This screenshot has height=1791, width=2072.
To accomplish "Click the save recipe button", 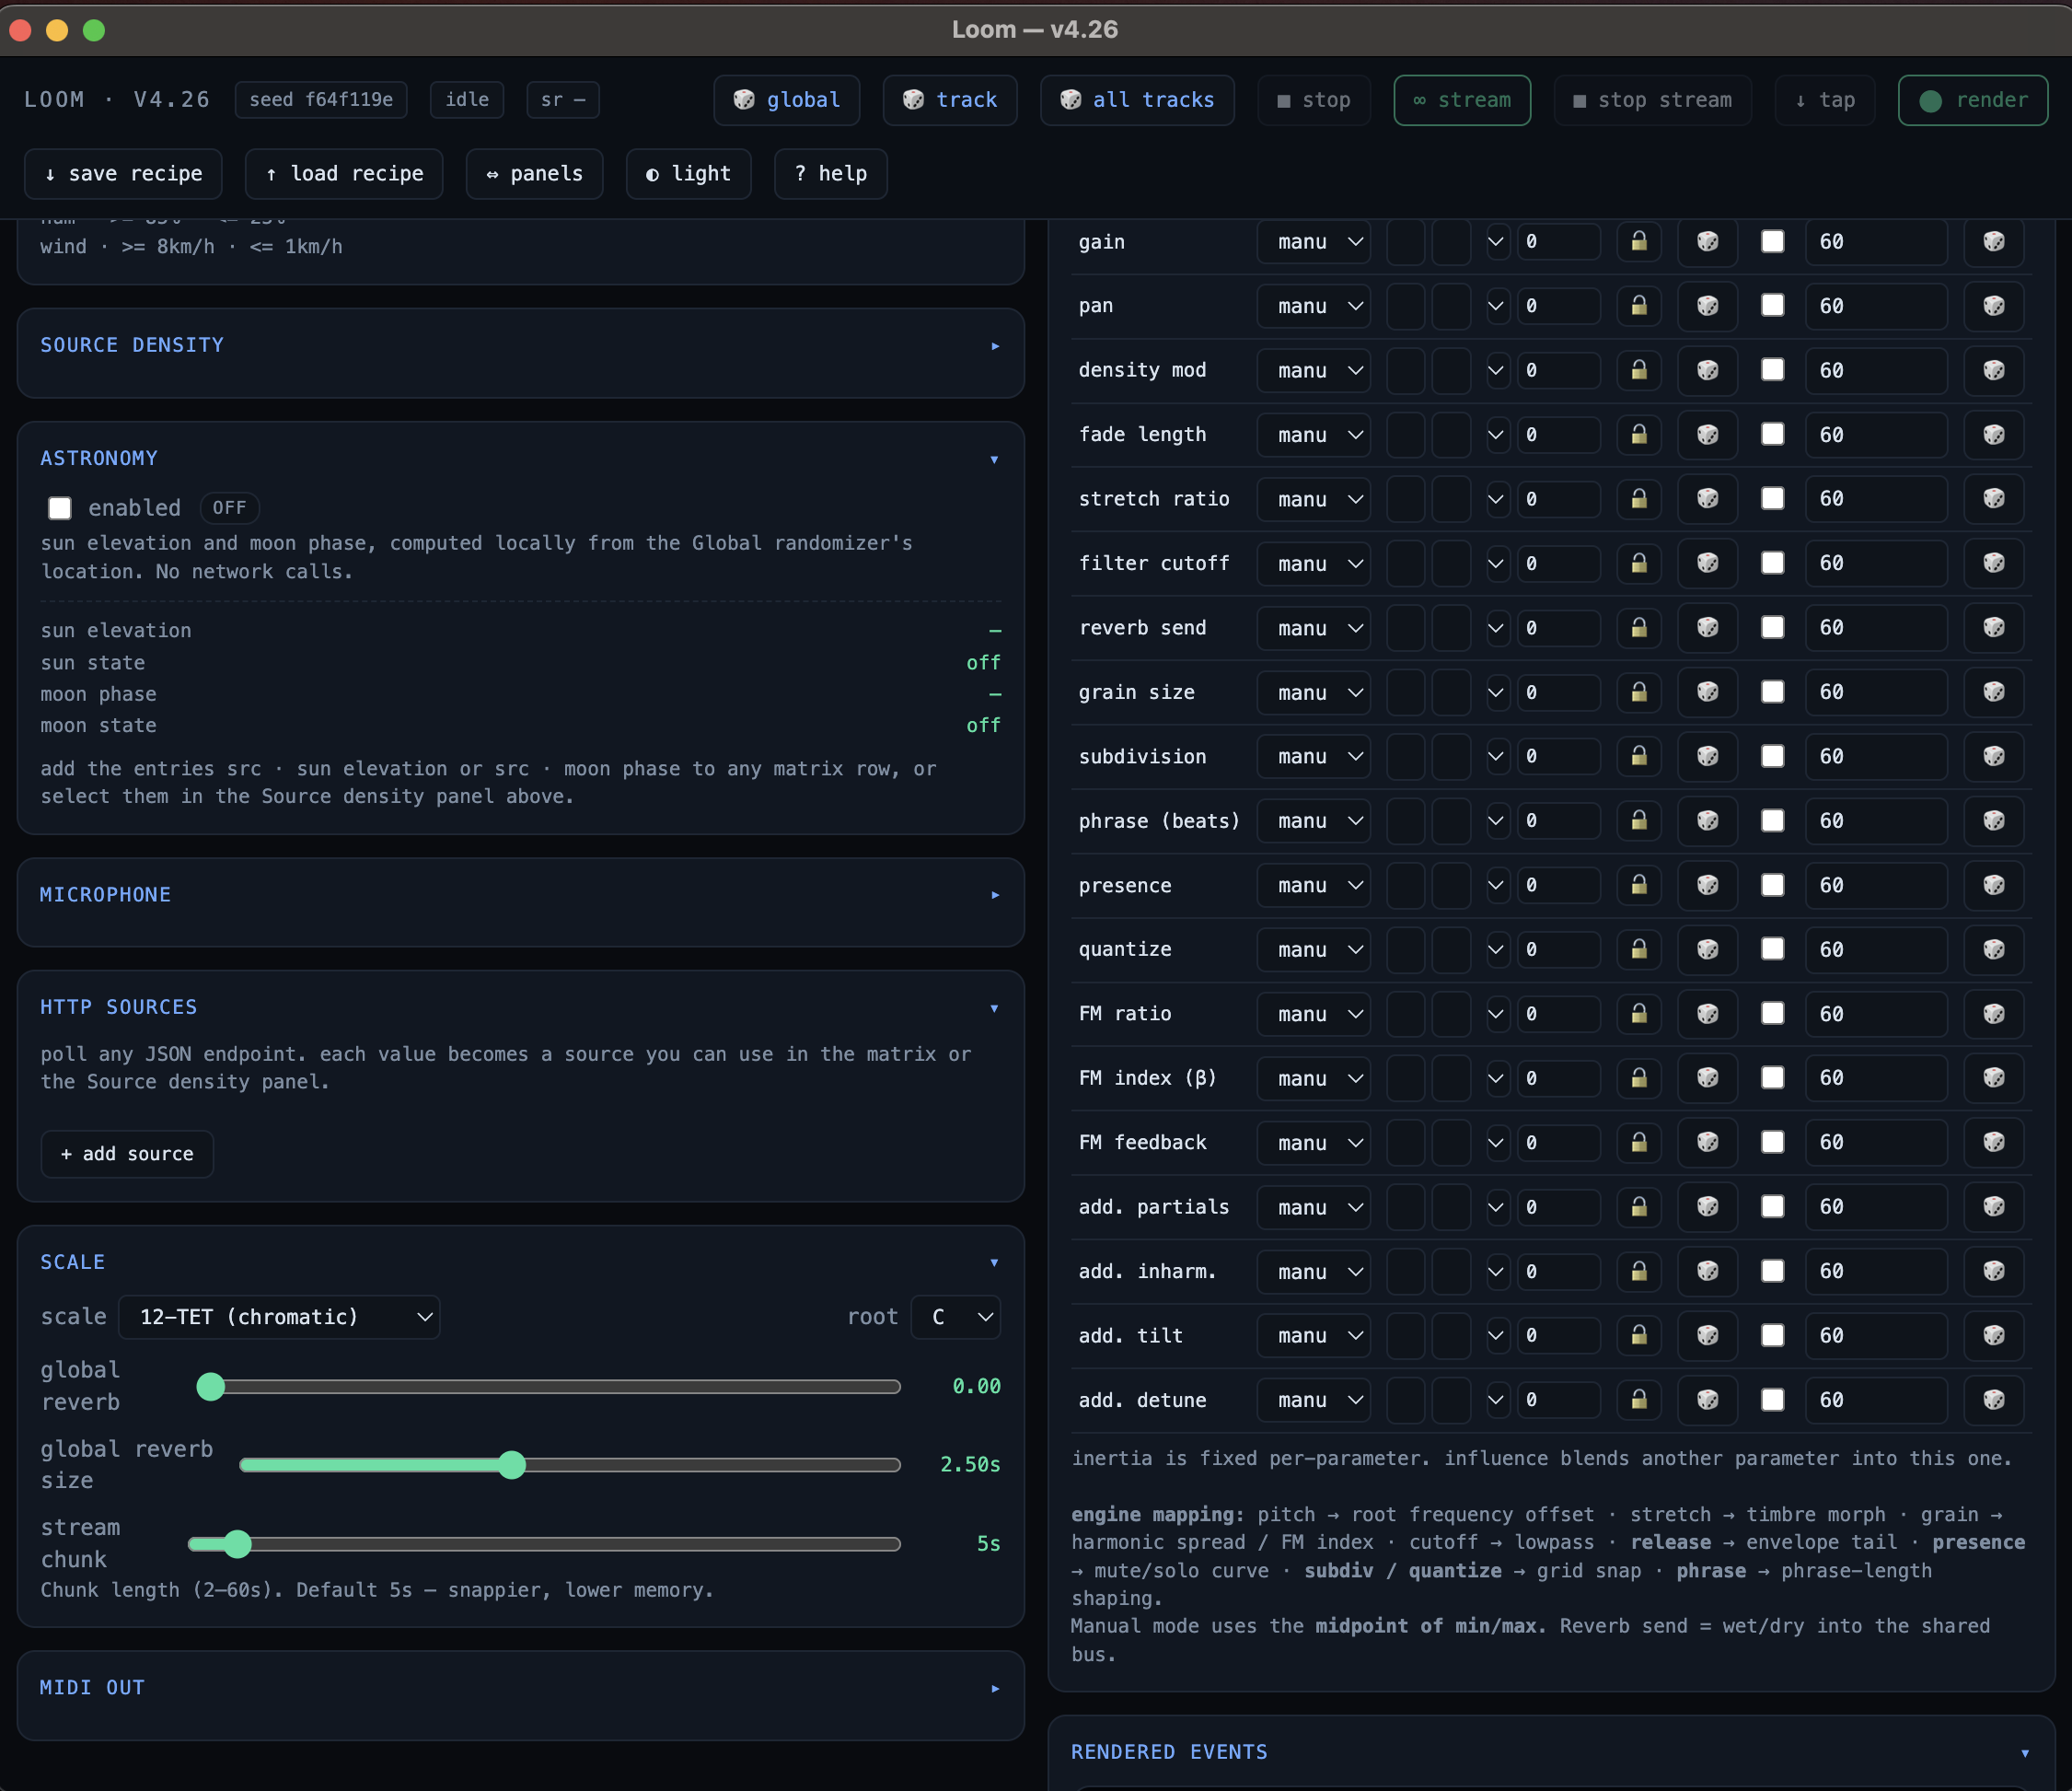I will 123,174.
